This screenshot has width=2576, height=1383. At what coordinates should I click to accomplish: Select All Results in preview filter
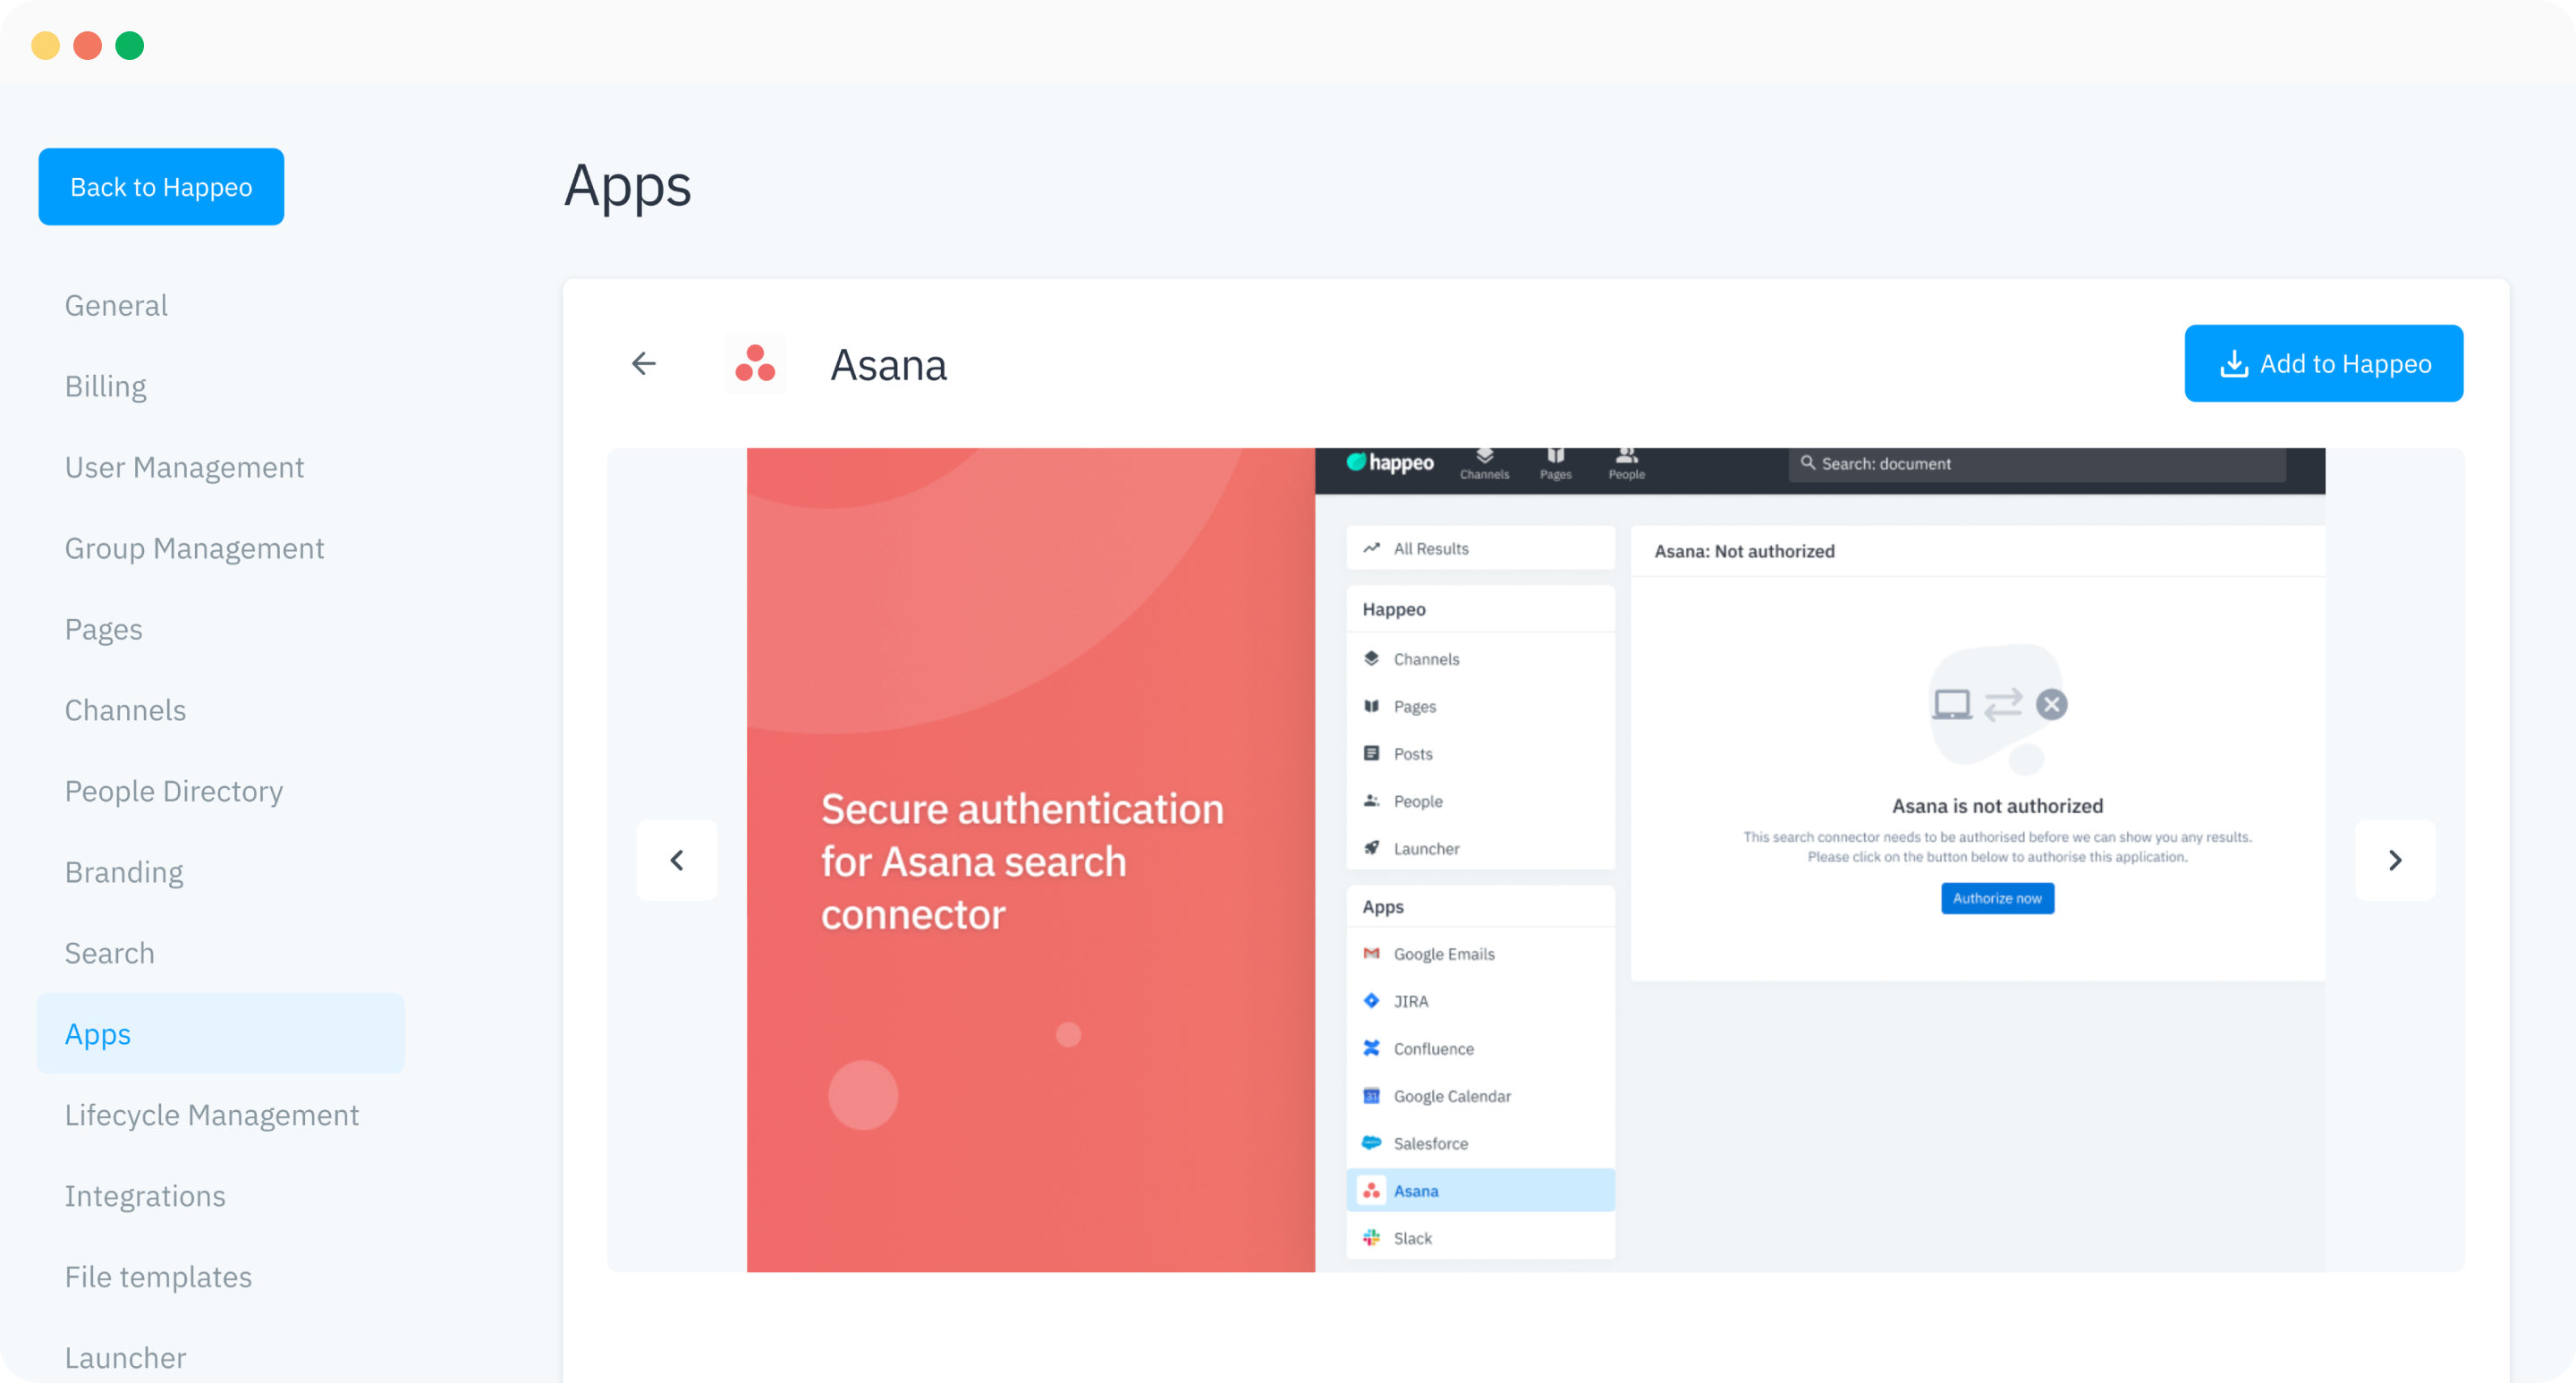[1480, 548]
